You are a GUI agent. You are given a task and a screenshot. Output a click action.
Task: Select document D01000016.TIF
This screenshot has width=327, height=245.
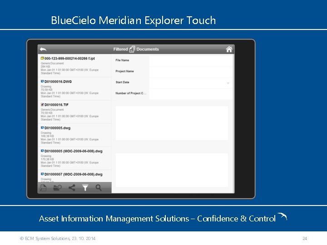(74, 112)
